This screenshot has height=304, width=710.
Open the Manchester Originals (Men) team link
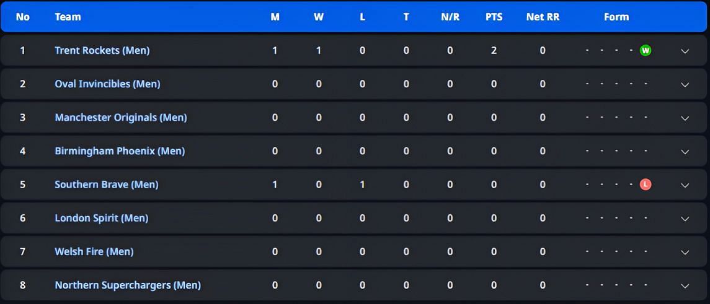coord(121,117)
